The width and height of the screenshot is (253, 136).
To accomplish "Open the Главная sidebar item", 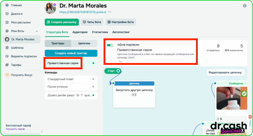I will (x=16, y=5).
